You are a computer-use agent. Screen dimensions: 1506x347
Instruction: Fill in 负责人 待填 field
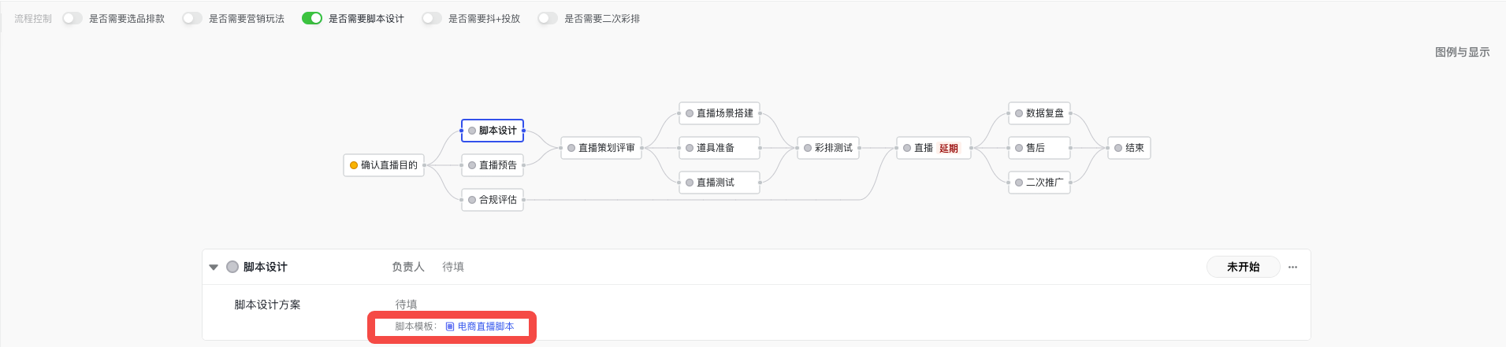(x=453, y=268)
